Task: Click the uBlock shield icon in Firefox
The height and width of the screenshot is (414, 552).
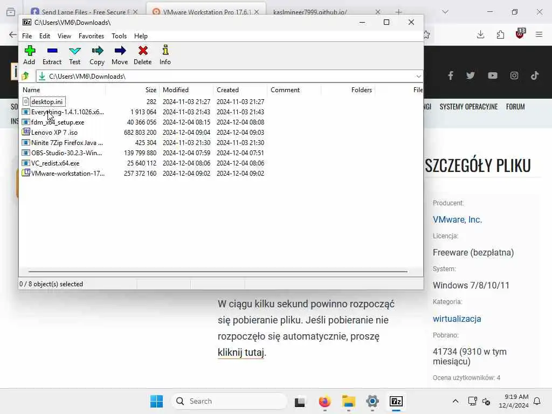Action: tap(520, 34)
